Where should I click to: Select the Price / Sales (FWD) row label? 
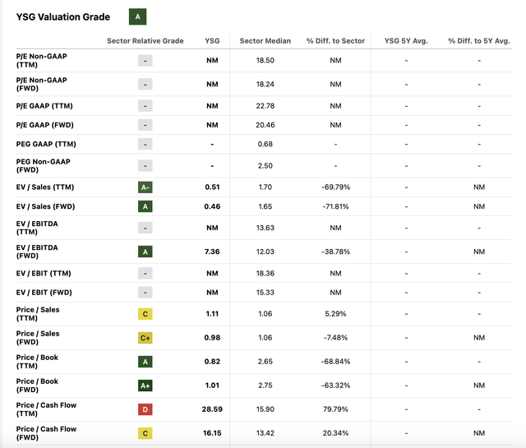pyautogui.click(x=38, y=338)
